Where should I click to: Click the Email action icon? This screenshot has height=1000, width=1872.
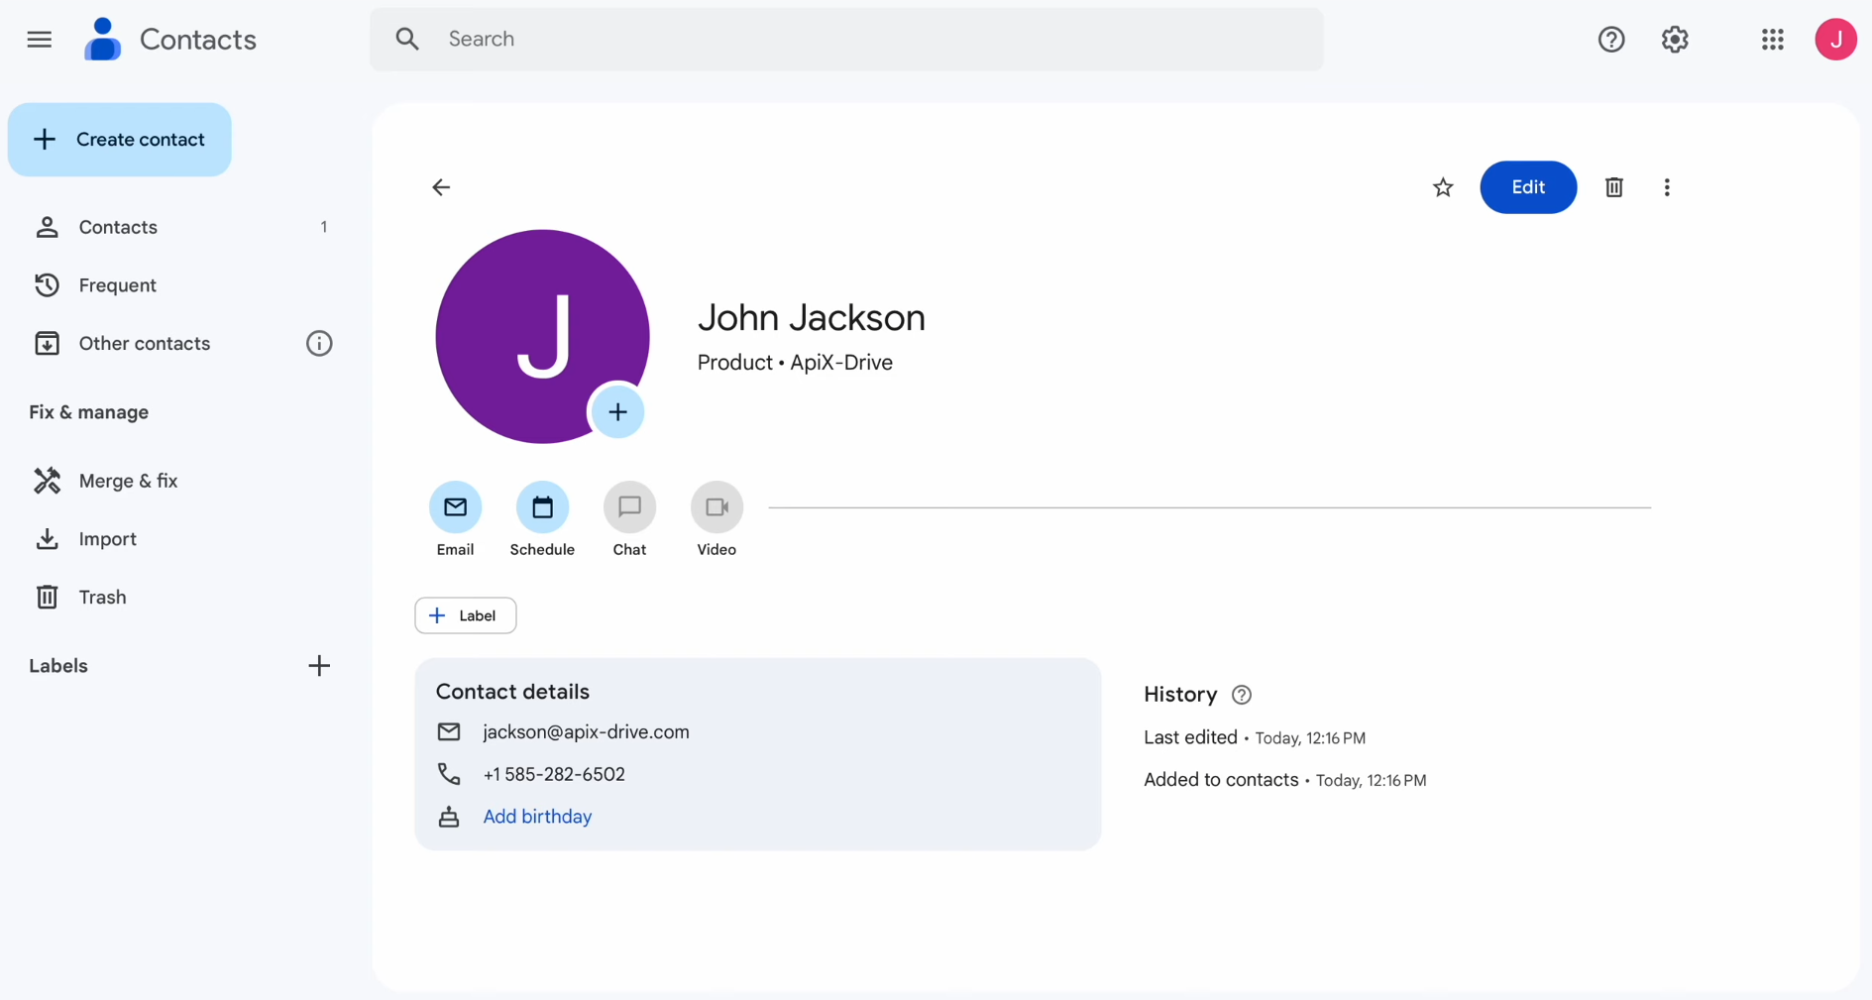pos(455,506)
